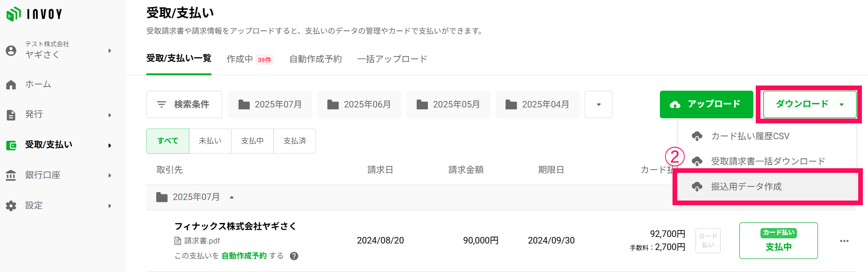Screen dimensions: 868x272
Task: Click the cloud upload icon in アップロード
Action: (x=675, y=105)
